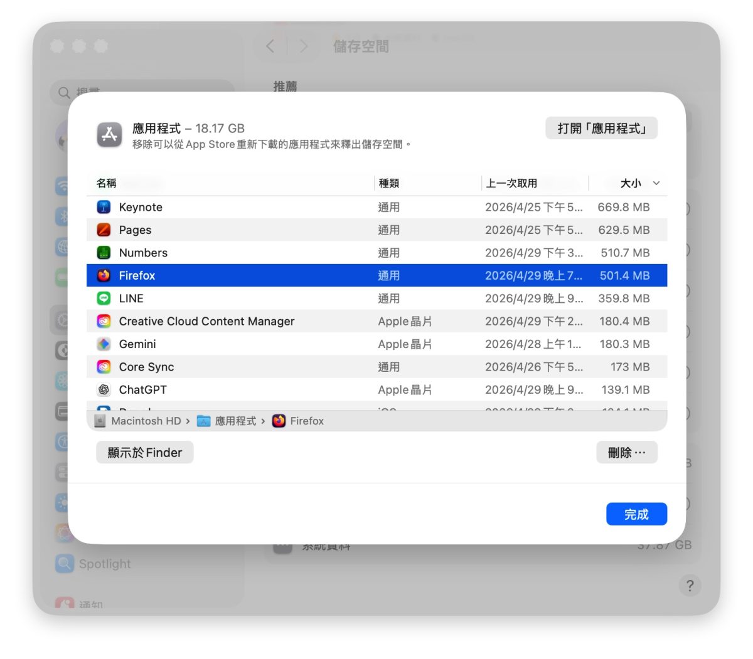The image size is (753, 659).
Task: Click the Keynote app icon
Action: click(x=104, y=207)
